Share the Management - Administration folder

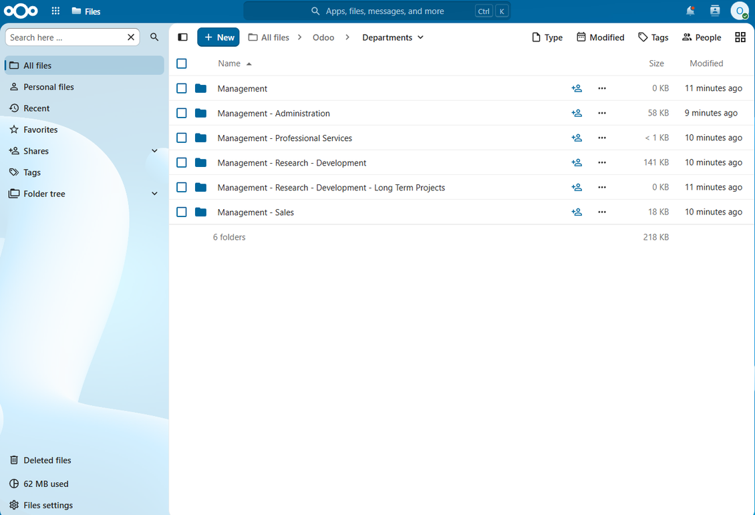[x=577, y=113]
